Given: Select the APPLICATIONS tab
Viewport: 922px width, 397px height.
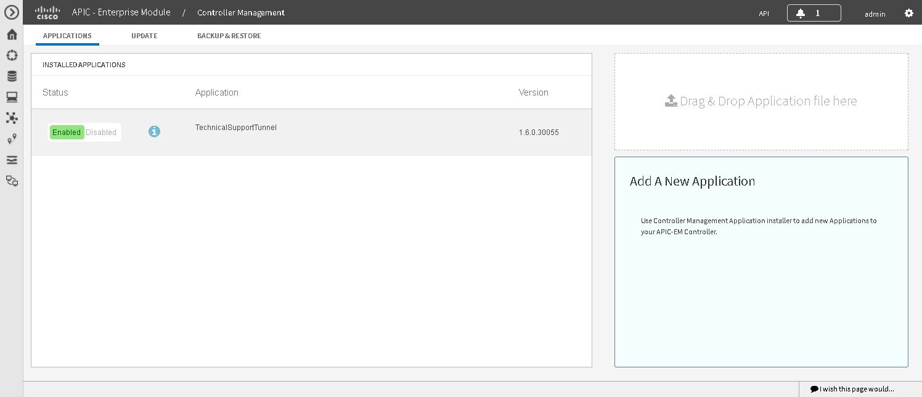Looking at the screenshot, I should [67, 36].
